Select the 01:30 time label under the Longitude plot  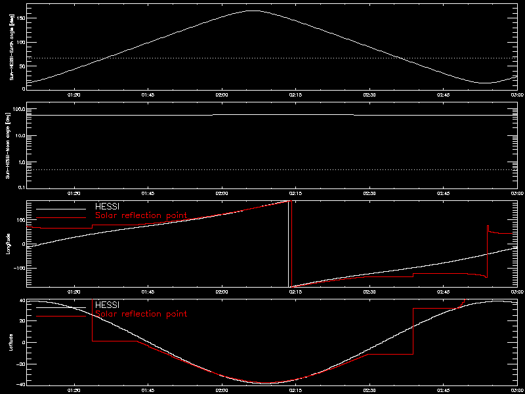click(74, 292)
